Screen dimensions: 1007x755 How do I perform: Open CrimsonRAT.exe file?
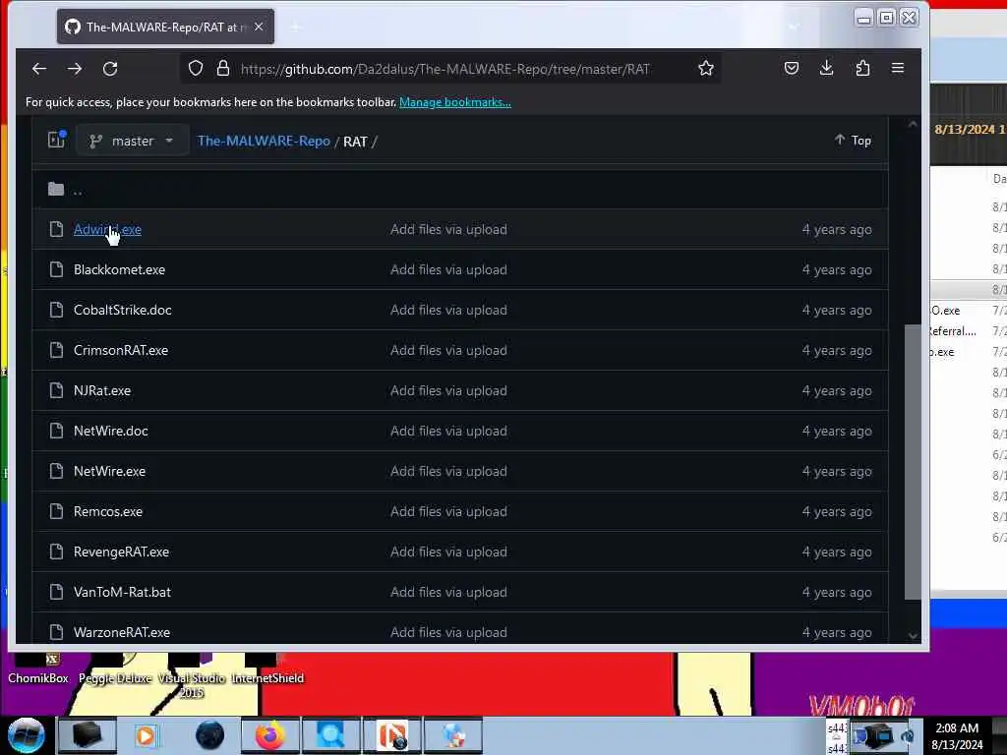121,351
